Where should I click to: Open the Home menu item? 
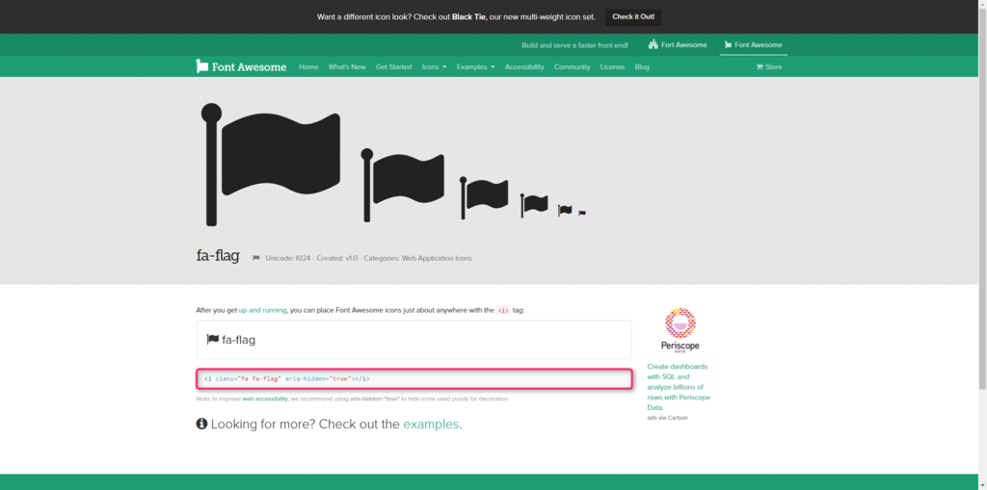point(308,66)
